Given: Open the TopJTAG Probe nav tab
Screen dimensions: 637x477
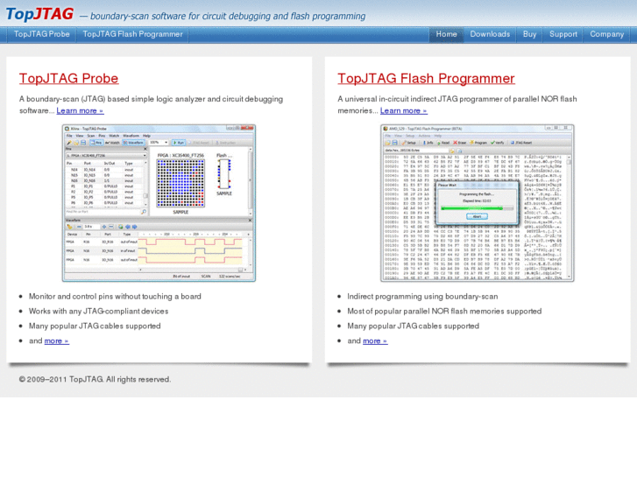Looking at the screenshot, I should tap(41, 34).
